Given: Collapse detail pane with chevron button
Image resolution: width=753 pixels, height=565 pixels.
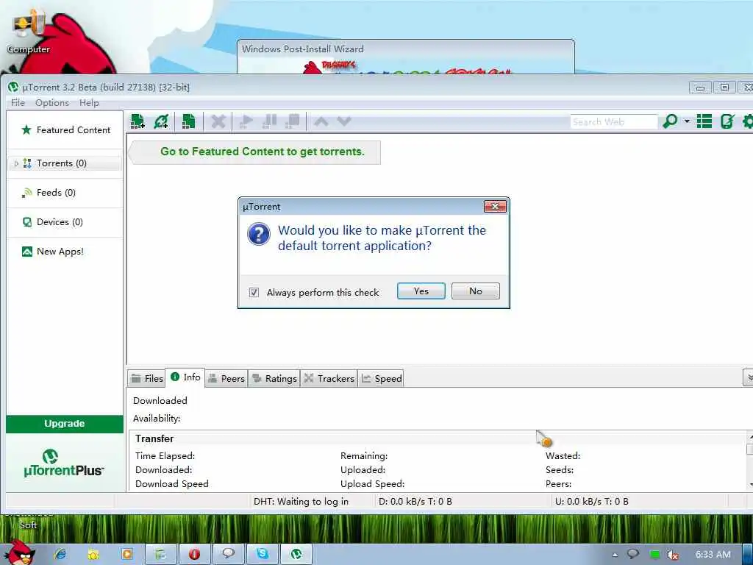Looking at the screenshot, I should pyautogui.click(x=748, y=377).
